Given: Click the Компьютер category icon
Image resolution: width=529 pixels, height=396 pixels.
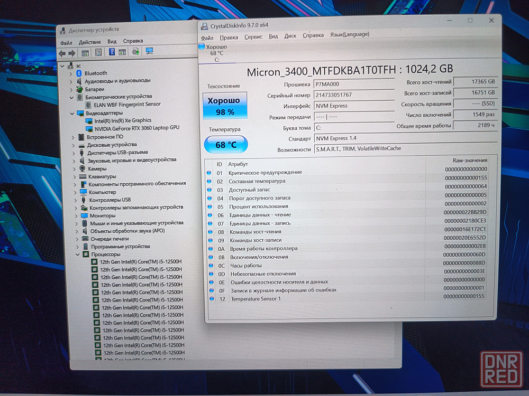Looking at the screenshot, I should coord(84,192).
